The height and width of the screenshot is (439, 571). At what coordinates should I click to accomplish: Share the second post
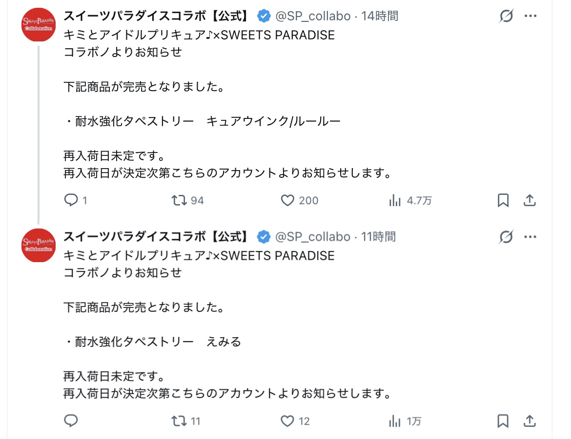pos(530,420)
